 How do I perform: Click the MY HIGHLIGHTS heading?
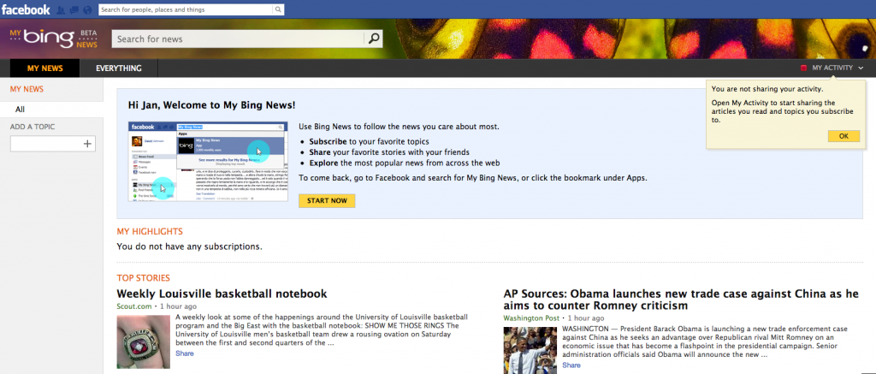150,231
